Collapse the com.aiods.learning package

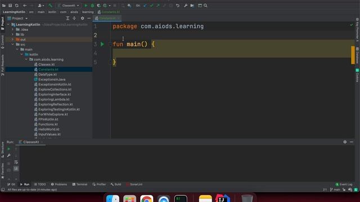(x=26, y=59)
